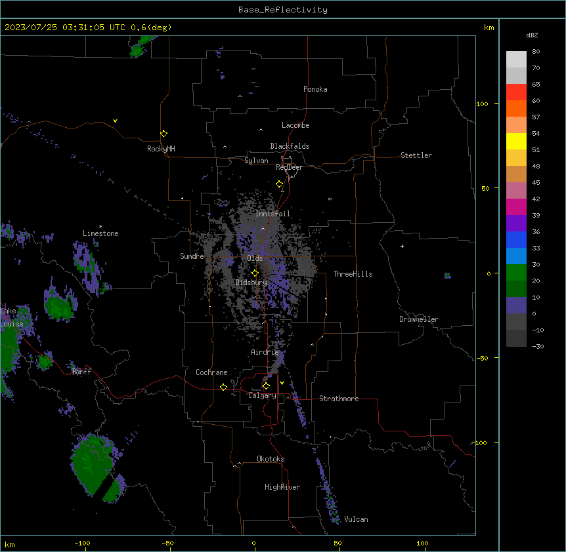The image size is (566, 552).
Task: Click the asterisk marker above Limestone
Action: [x=100, y=226]
